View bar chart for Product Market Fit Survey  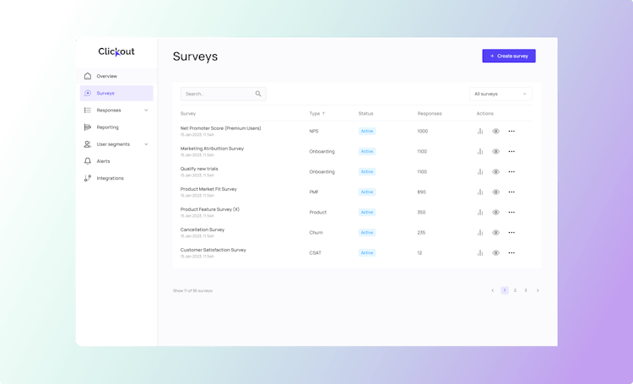click(x=480, y=192)
